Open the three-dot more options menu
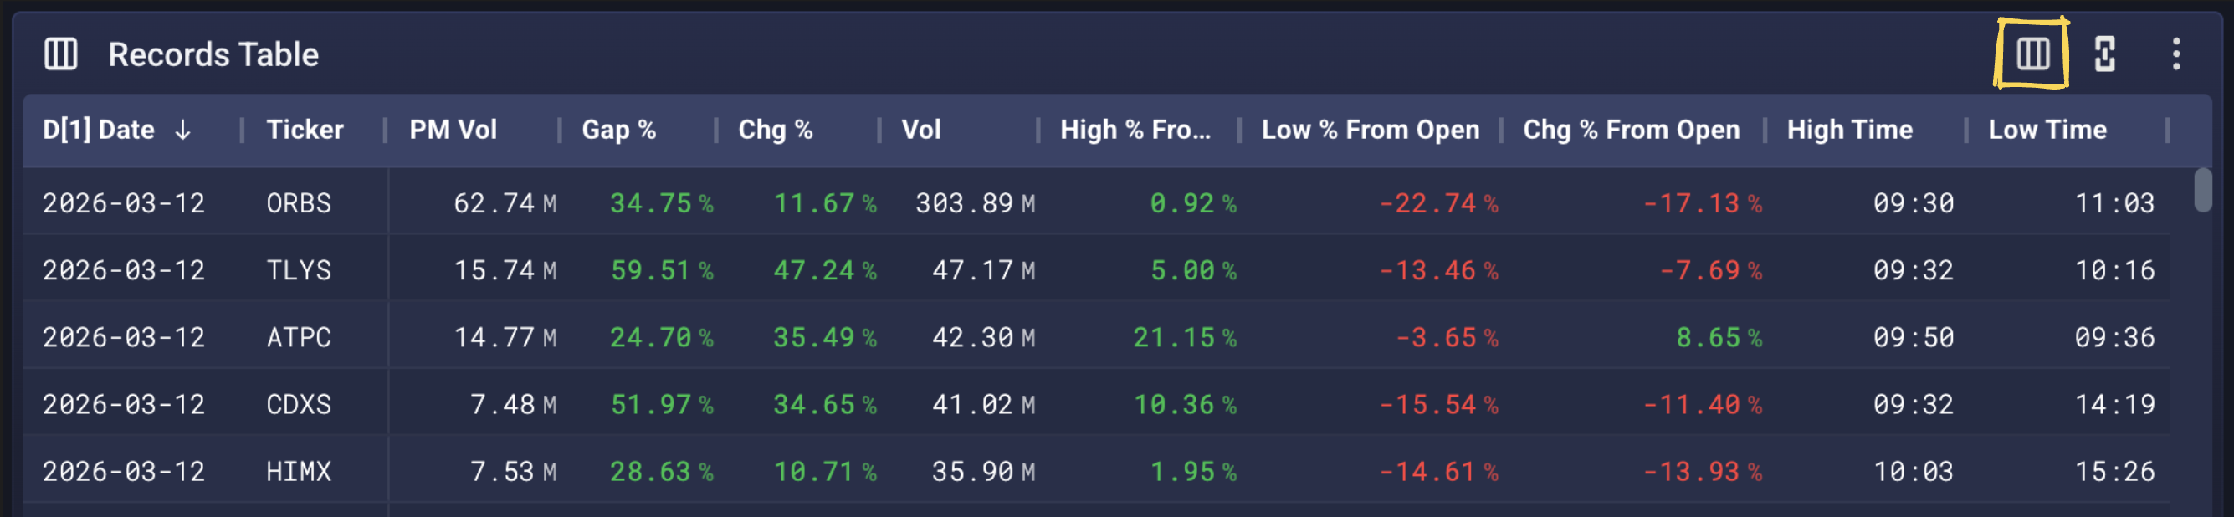 2175,54
